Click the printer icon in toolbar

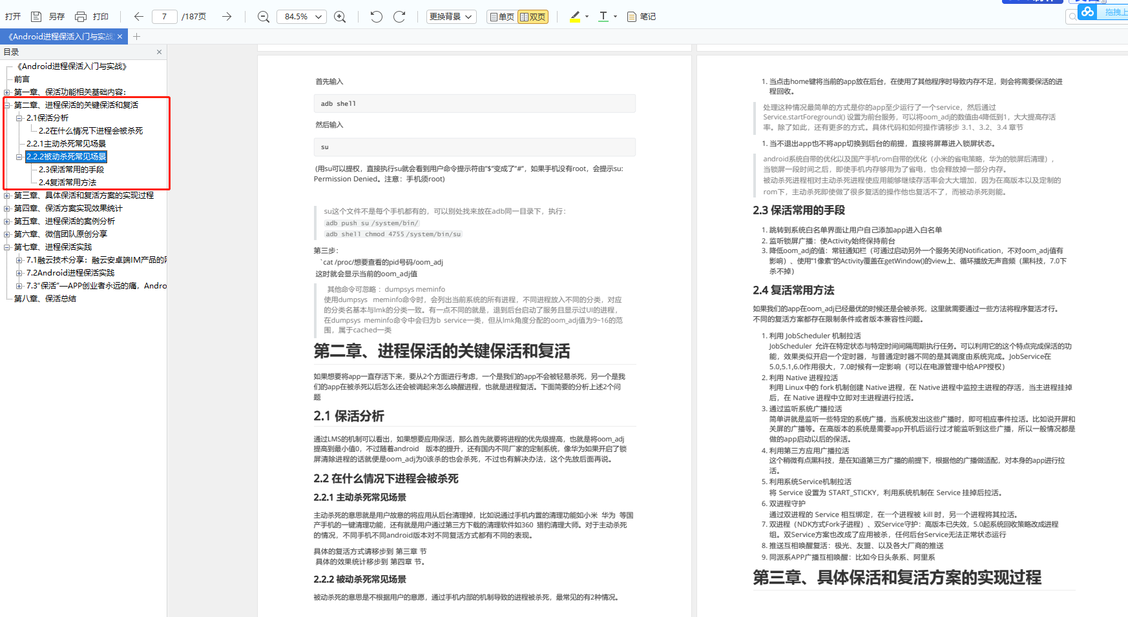(x=81, y=17)
